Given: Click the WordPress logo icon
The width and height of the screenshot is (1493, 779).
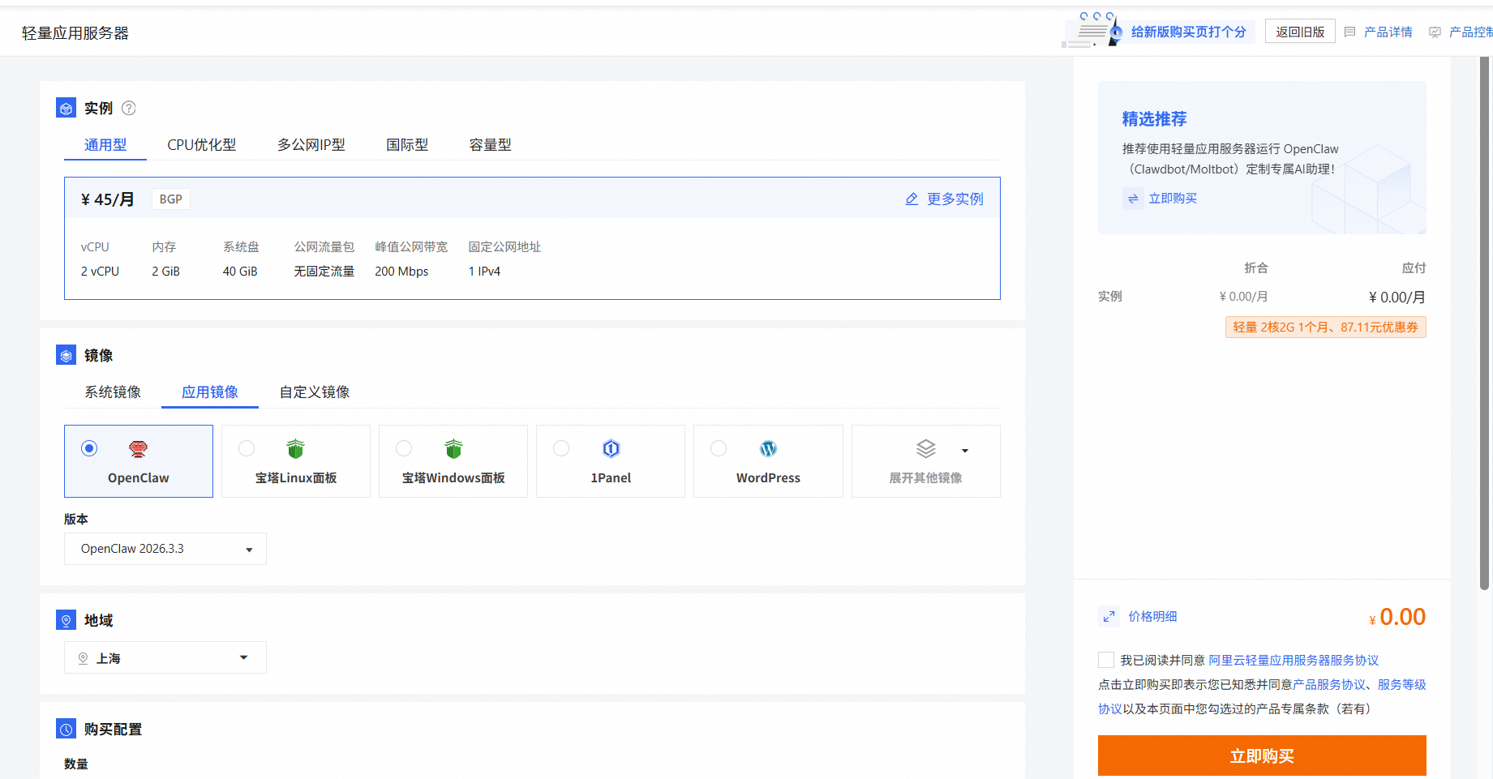Looking at the screenshot, I should (x=768, y=449).
